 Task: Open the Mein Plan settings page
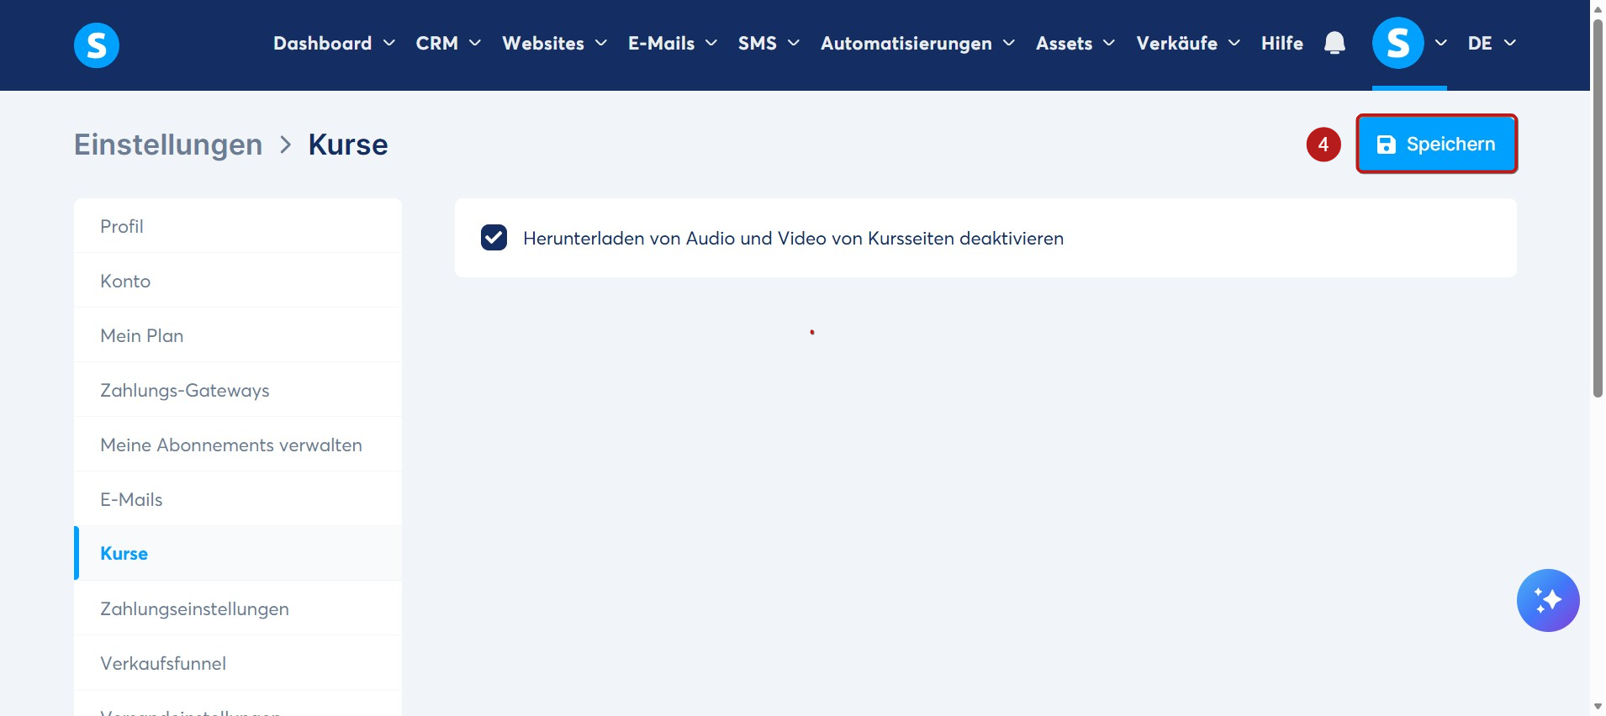point(238,335)
